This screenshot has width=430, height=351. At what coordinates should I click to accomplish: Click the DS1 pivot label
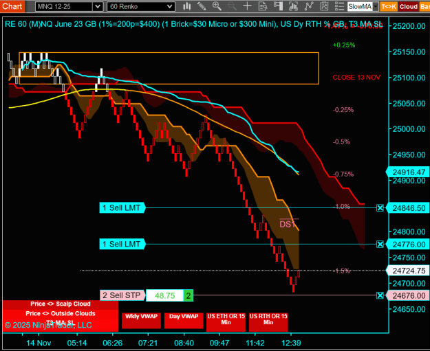click(288, 224)
